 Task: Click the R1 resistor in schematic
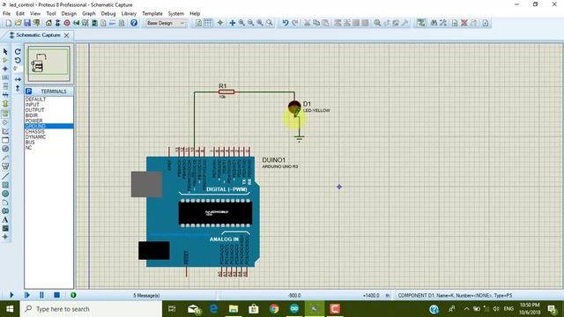tap(226, 92)
